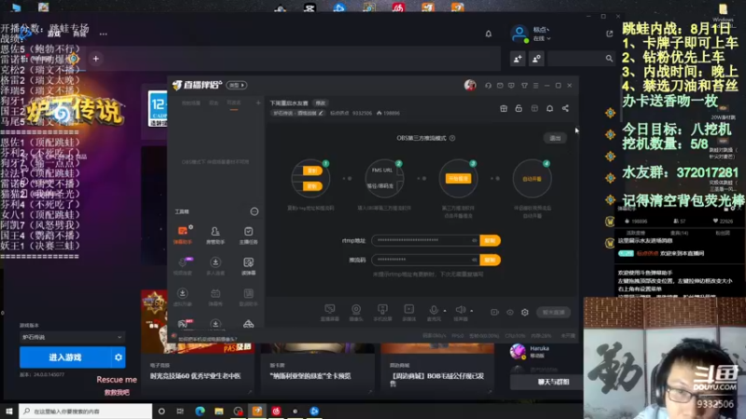The width and height of the screenshot is (746, 419).
Task: Click the screen capture source icon
Action: click(330, 312)
